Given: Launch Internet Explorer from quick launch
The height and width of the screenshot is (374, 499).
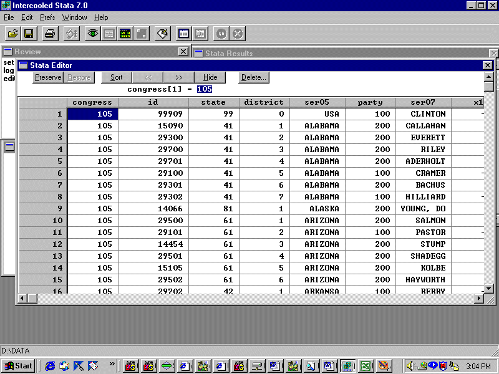Looking at the screenshot, I should click(50, 366).
